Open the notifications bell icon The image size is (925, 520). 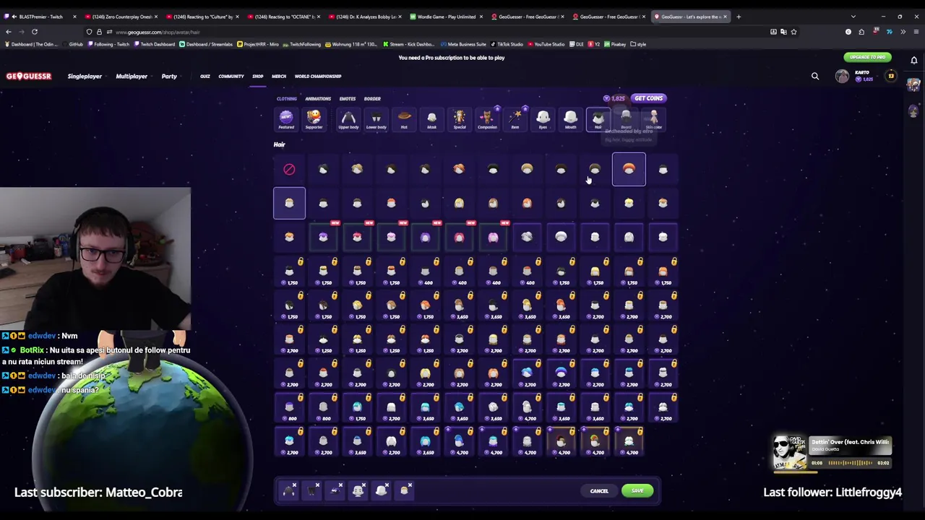point(914,60)
